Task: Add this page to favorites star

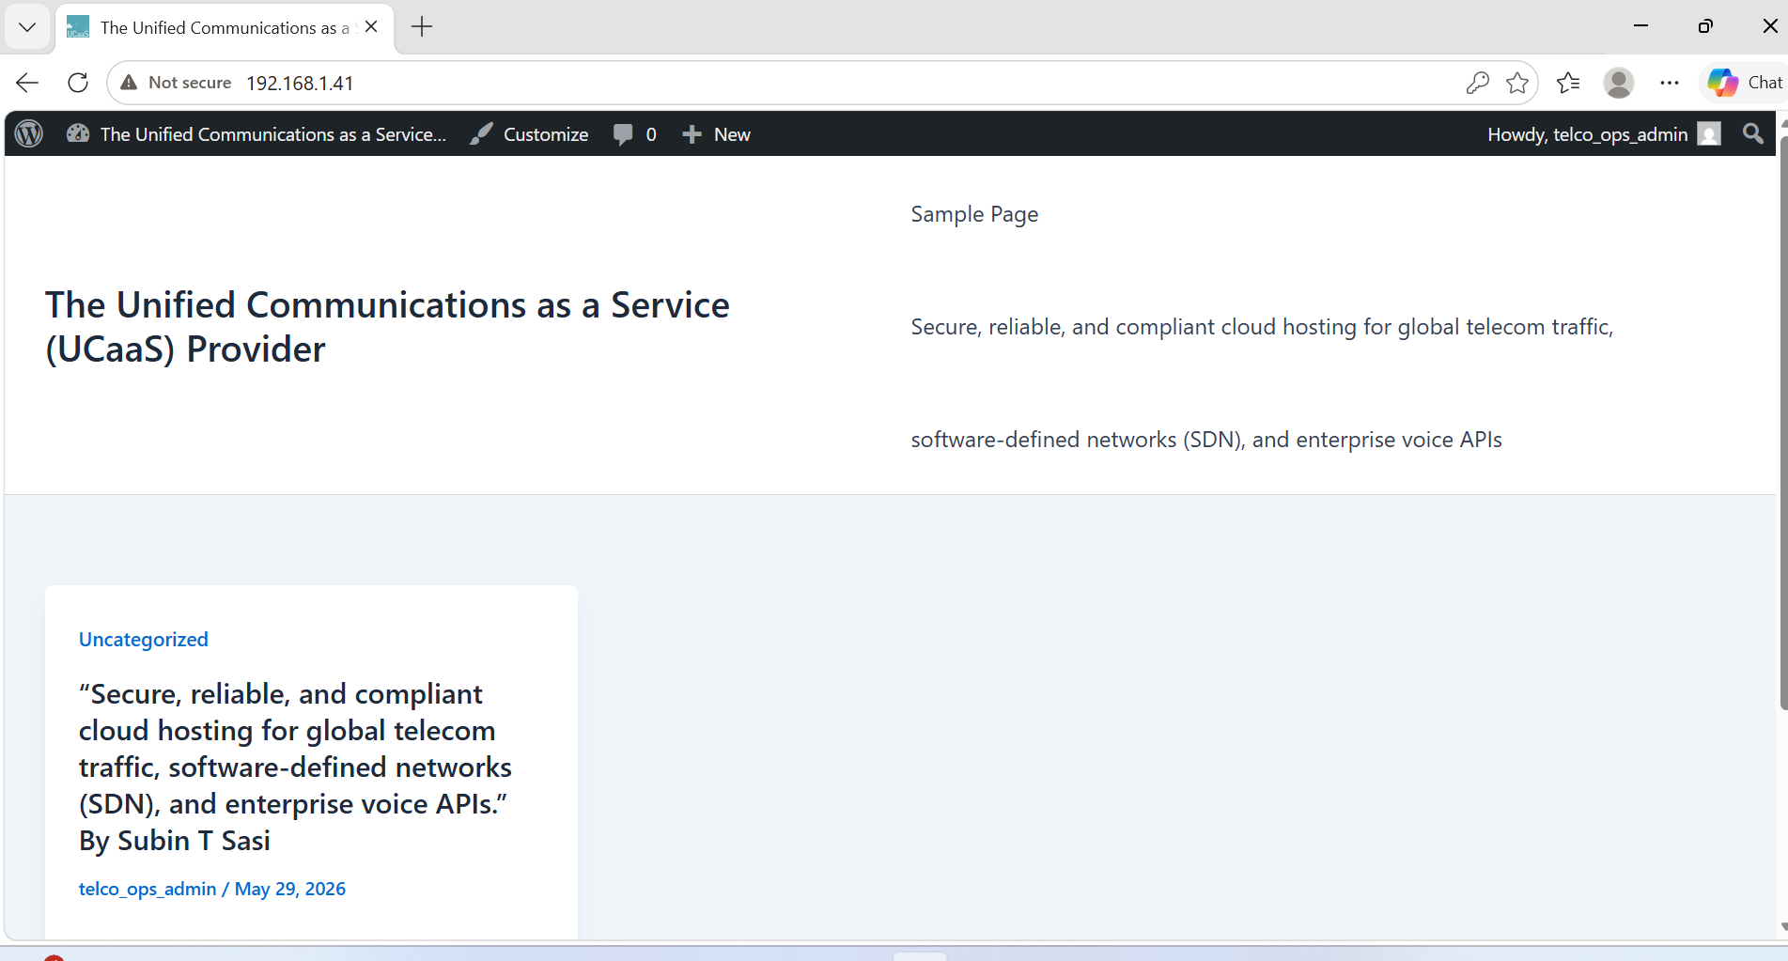Action: (x=1517, y=83)
